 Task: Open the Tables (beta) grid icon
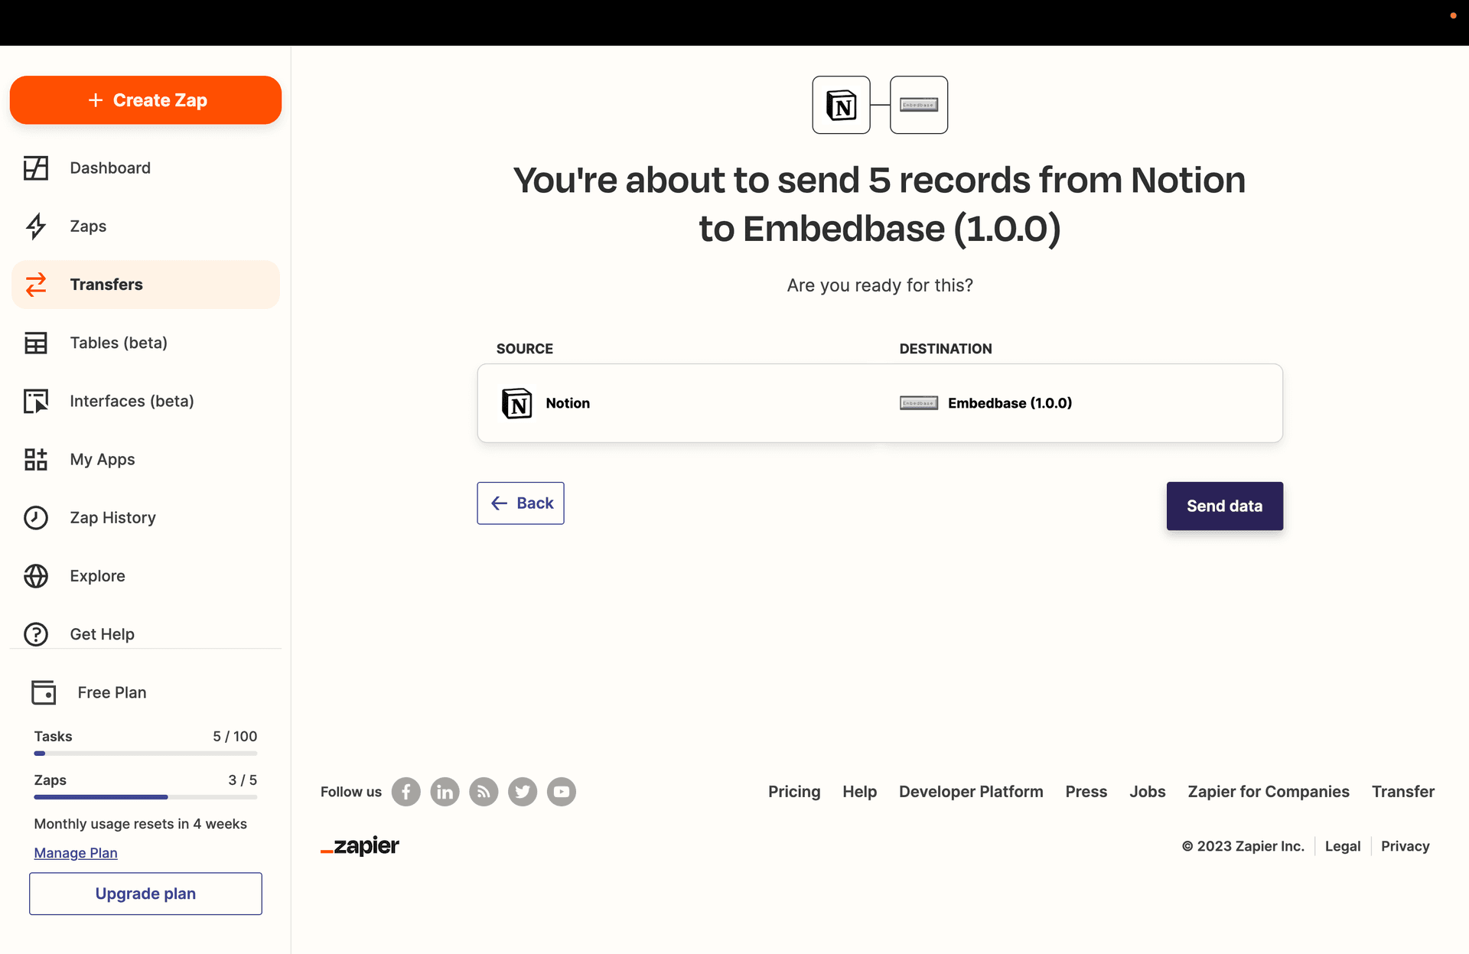pyautogui.click(x=36, y=343)
